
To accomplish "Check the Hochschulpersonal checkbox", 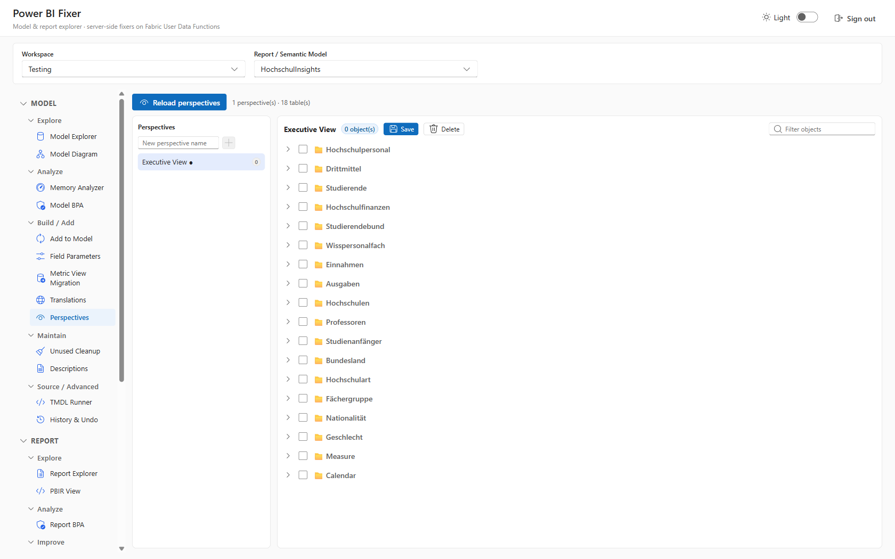I will [303, 149].
